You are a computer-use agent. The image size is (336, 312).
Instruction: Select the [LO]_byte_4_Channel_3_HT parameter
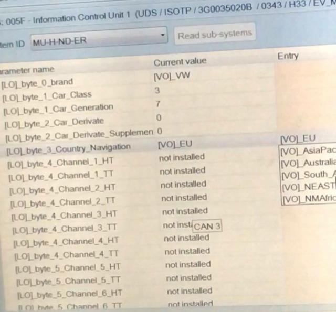pos(64,217)
